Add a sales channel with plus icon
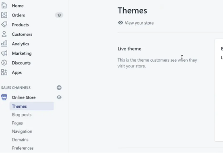The image size is (223, 153). pyautogui.click(x=59, y=88)
